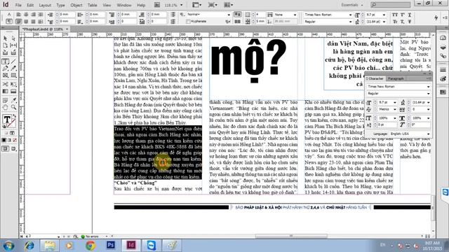Select the Pencil tool
The image size is (449, 252).
click(x=13, y=69)
